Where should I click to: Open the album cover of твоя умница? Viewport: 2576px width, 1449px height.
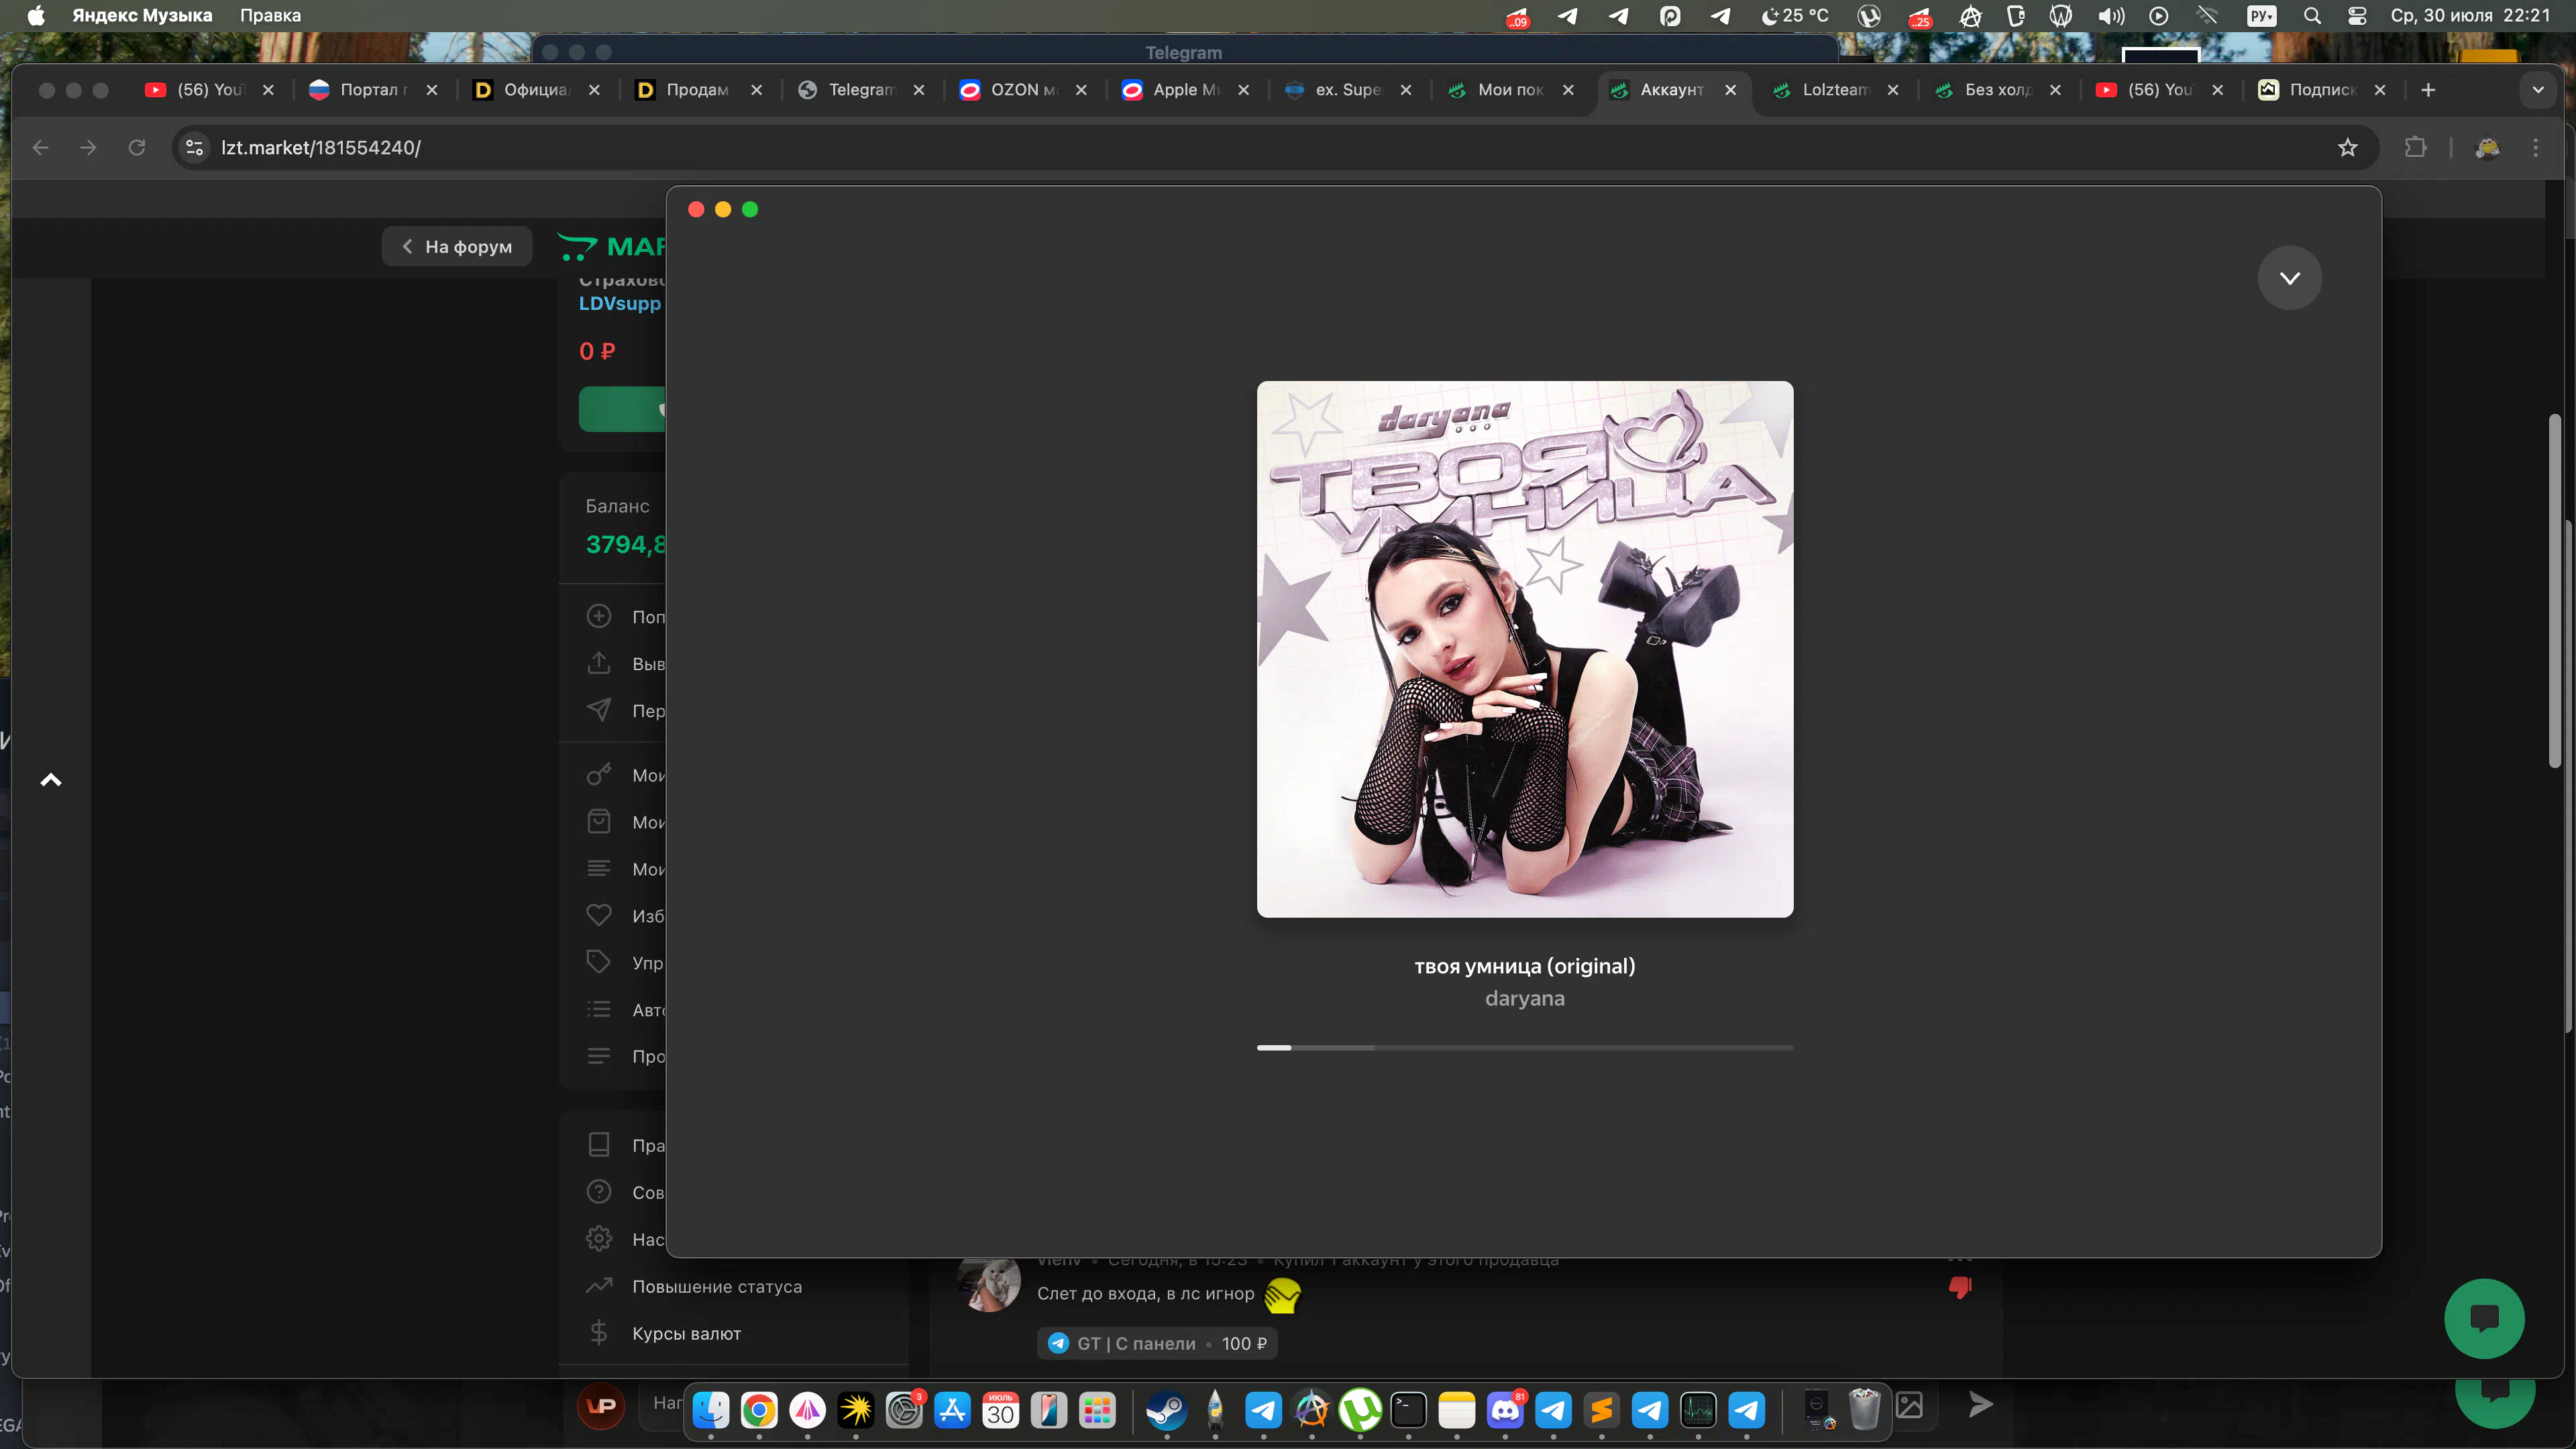(1524, 649)
